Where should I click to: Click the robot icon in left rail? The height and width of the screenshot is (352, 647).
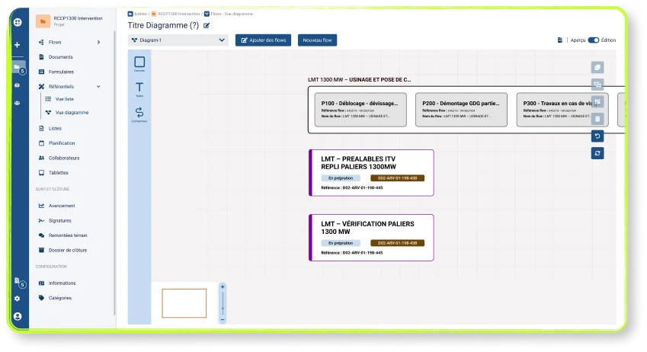18,85
